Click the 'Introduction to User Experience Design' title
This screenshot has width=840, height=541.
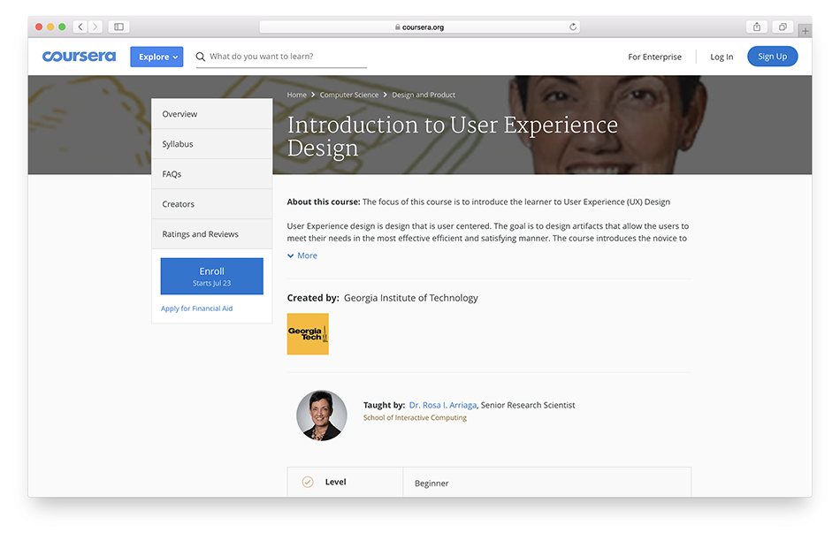click(x=452, y=136)
